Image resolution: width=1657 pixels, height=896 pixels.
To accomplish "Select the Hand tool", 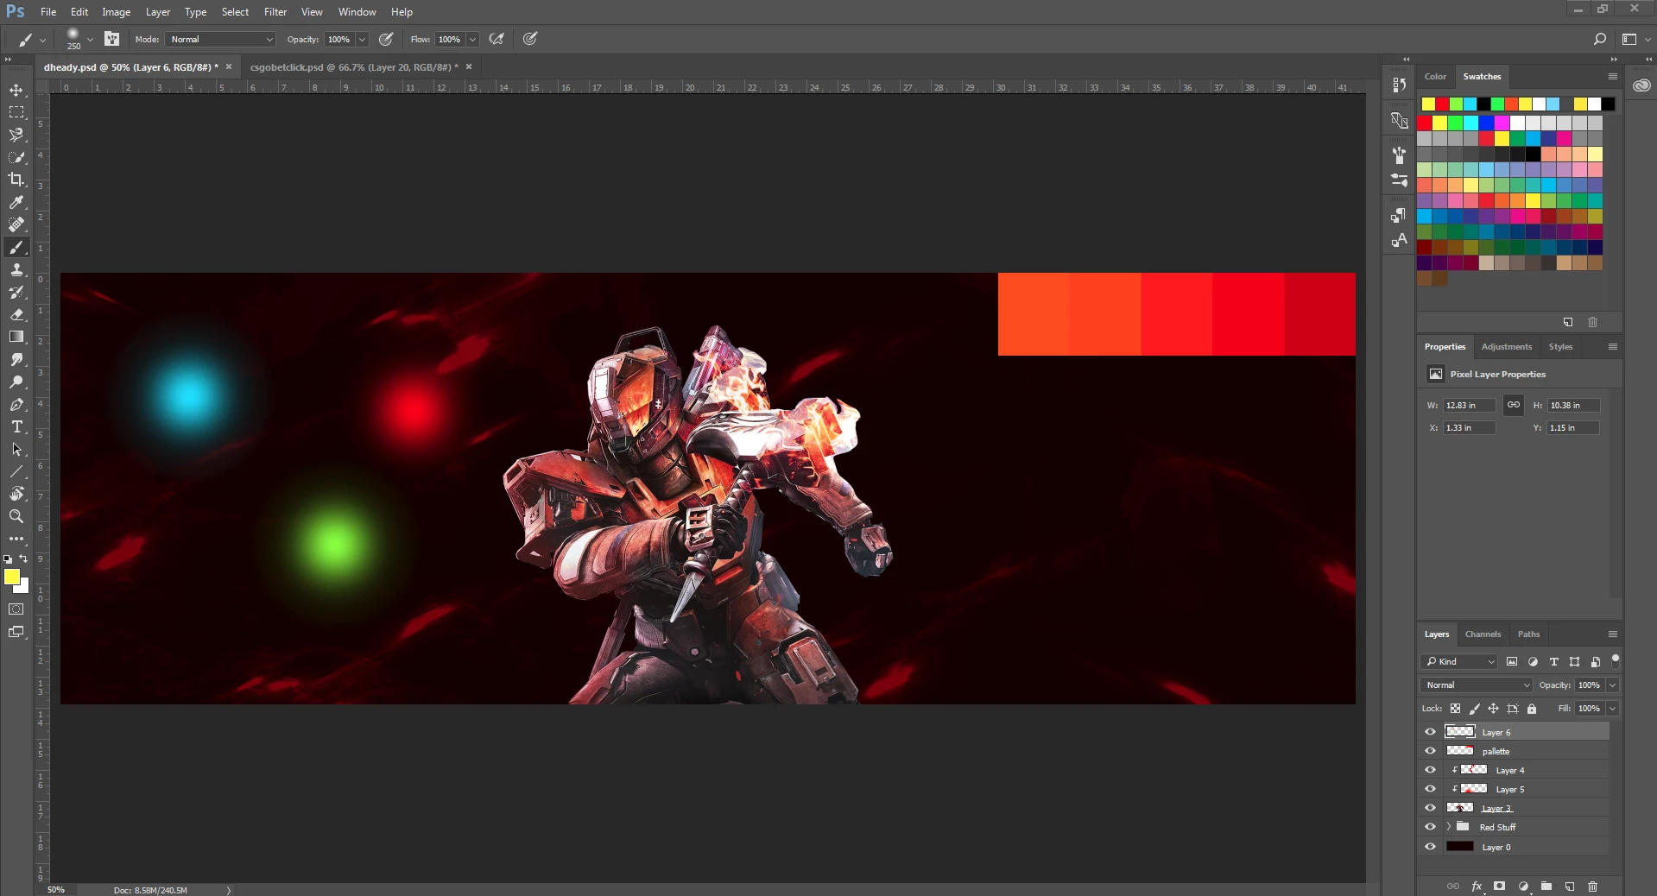I will pos(16,494).
